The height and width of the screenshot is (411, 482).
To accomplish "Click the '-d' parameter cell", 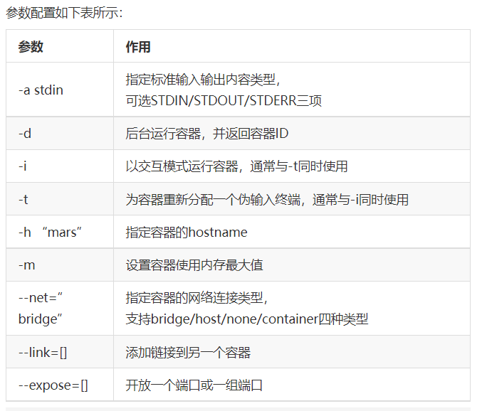I will (25, 134).
